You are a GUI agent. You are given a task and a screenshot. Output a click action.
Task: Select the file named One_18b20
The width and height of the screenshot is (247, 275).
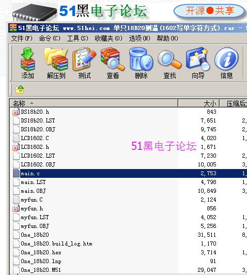(35, 235)
